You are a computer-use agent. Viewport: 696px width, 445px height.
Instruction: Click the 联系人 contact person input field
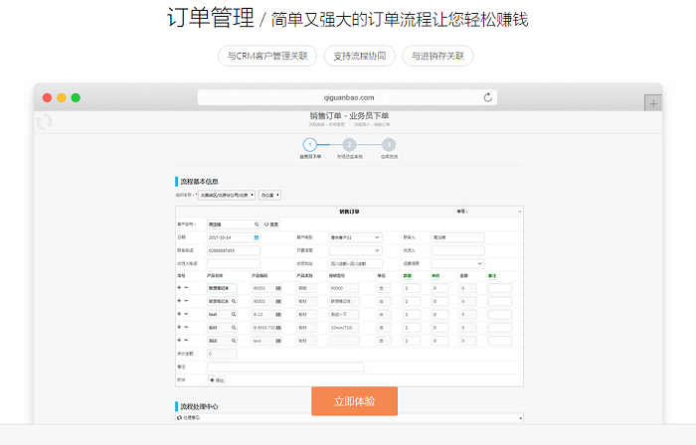click(x=458, y=237)
